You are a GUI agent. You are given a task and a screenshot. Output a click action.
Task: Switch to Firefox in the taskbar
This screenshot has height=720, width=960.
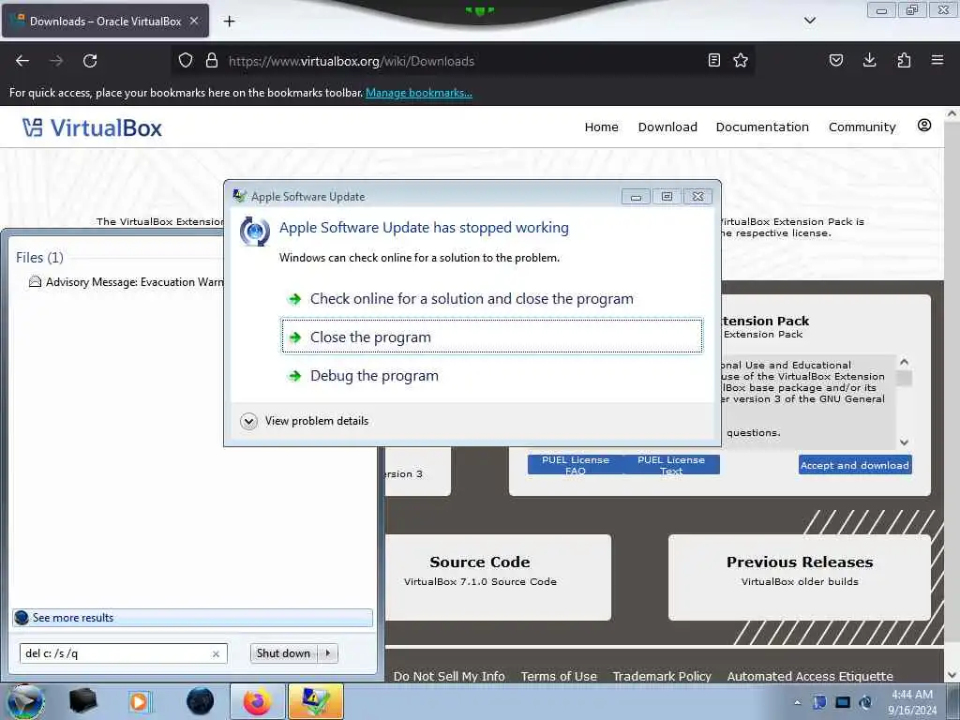coord(257,701)
